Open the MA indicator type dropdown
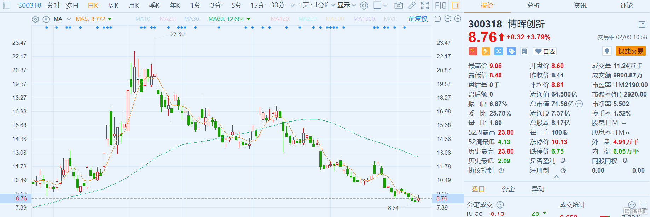650x217 pixels. [69, 19]
